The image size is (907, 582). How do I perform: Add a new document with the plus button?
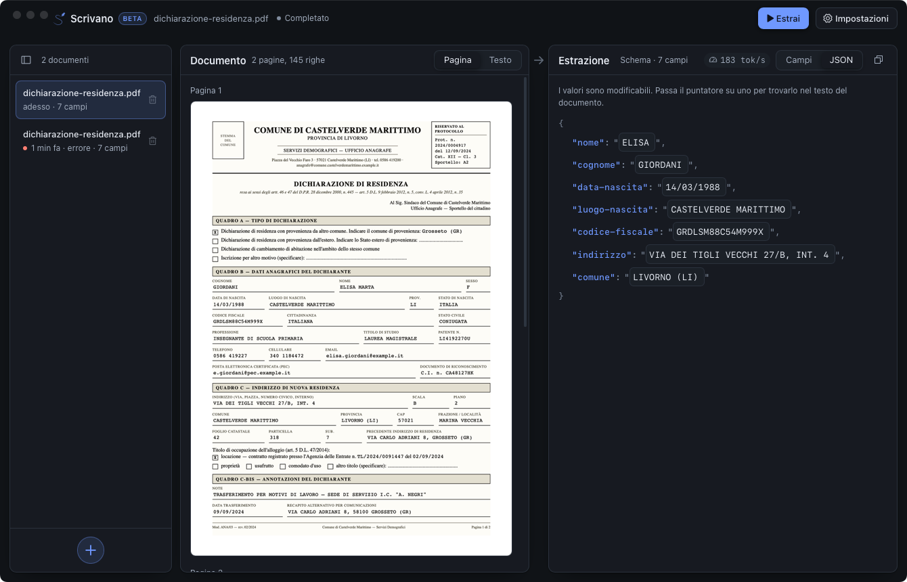pos(91,550)
